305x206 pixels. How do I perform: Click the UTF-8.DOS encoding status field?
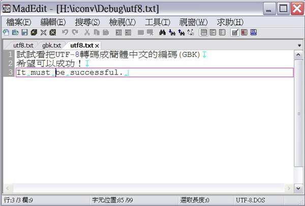[250, 200]
